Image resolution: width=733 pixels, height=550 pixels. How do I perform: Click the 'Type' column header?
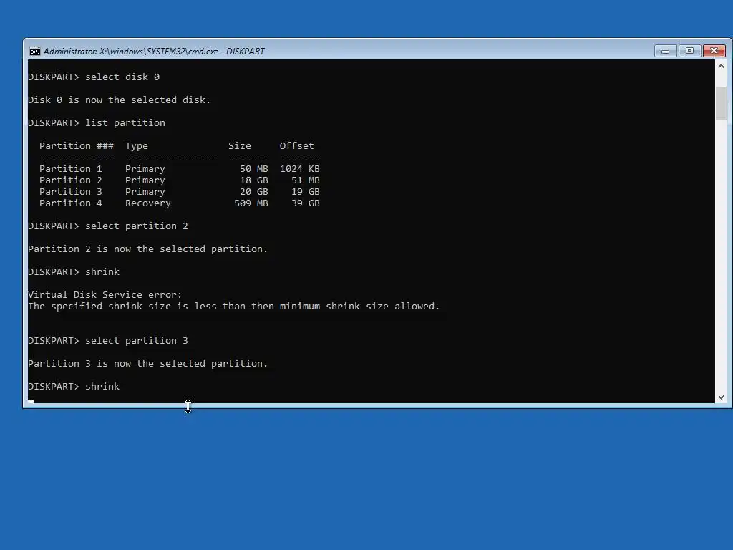(137, 146)
